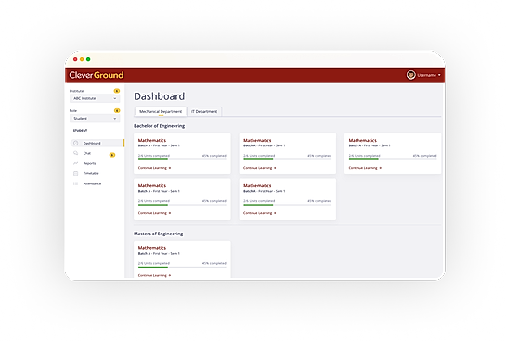Click the yellow badge next to Chat
The width and height of the screenshot is (506, 341).
112,155
